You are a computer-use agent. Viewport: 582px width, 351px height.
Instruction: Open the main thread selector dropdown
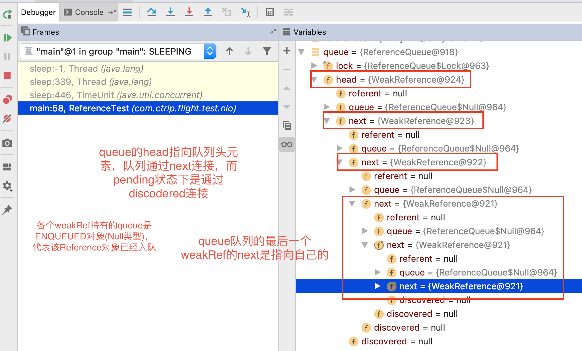tap(210, 51)
